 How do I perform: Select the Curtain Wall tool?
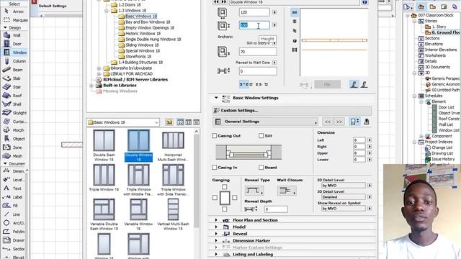14,122
